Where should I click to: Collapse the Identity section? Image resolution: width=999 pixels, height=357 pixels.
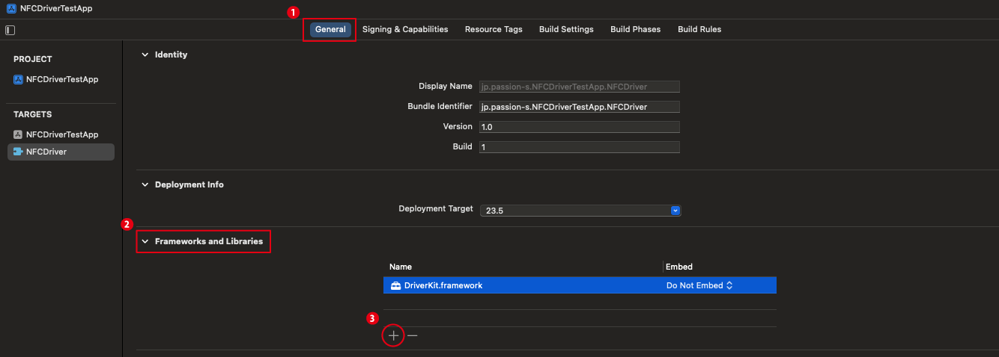(x=145, y=55)
